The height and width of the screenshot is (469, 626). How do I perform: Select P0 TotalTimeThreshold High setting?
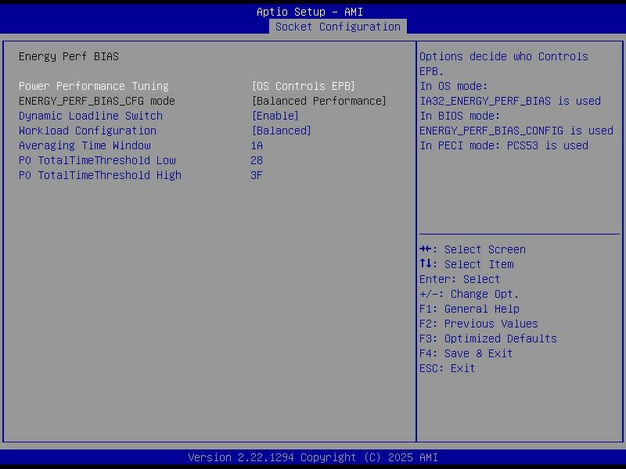[x=100, y=175]
